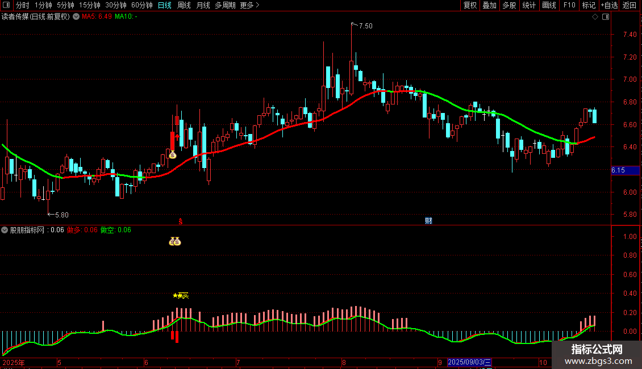Viewport: 642px width, 369px height.
Task: Click the red up arrow on the candlestick chart
Action: click(x=177, y=136)
